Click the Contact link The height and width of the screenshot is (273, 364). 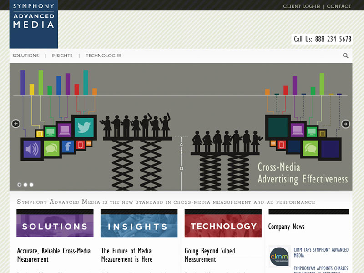[339, 6]
